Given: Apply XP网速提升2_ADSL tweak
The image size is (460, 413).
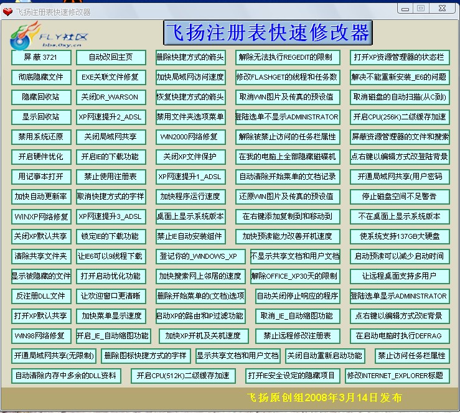Looking at the screenshot, I should [x=111, y=118].
